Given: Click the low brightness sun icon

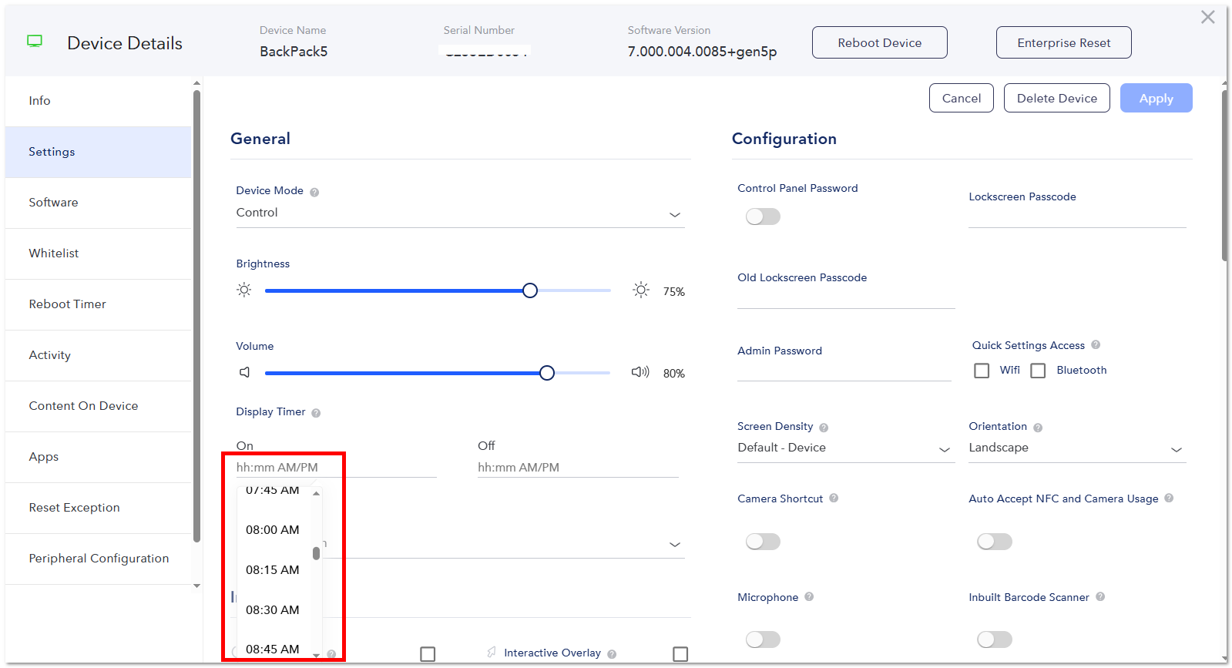Looking at the screenshot, I should click(244, 290).
